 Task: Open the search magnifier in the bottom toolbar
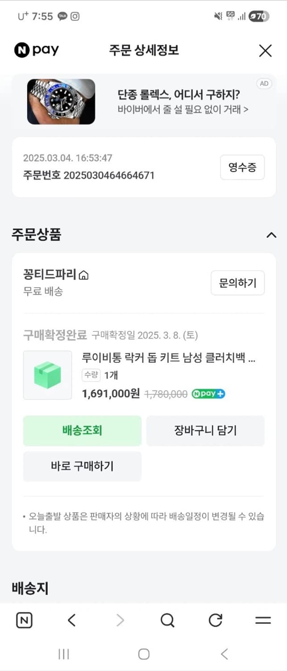point(167,620)
